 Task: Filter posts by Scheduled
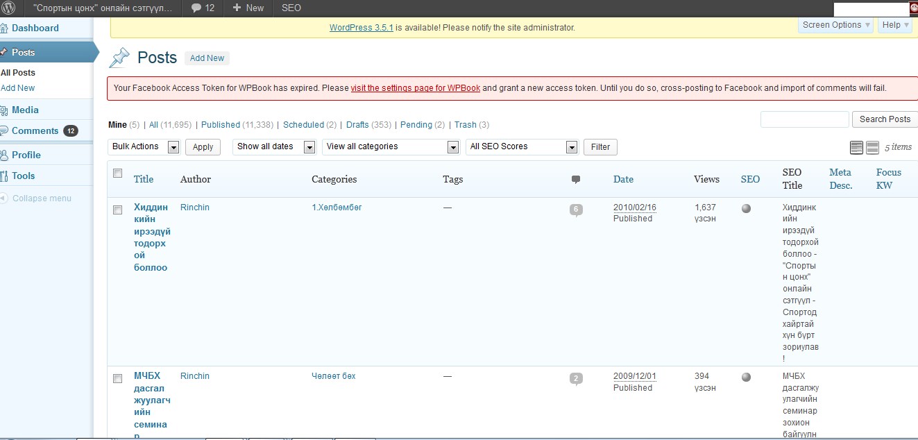[304, 125]
